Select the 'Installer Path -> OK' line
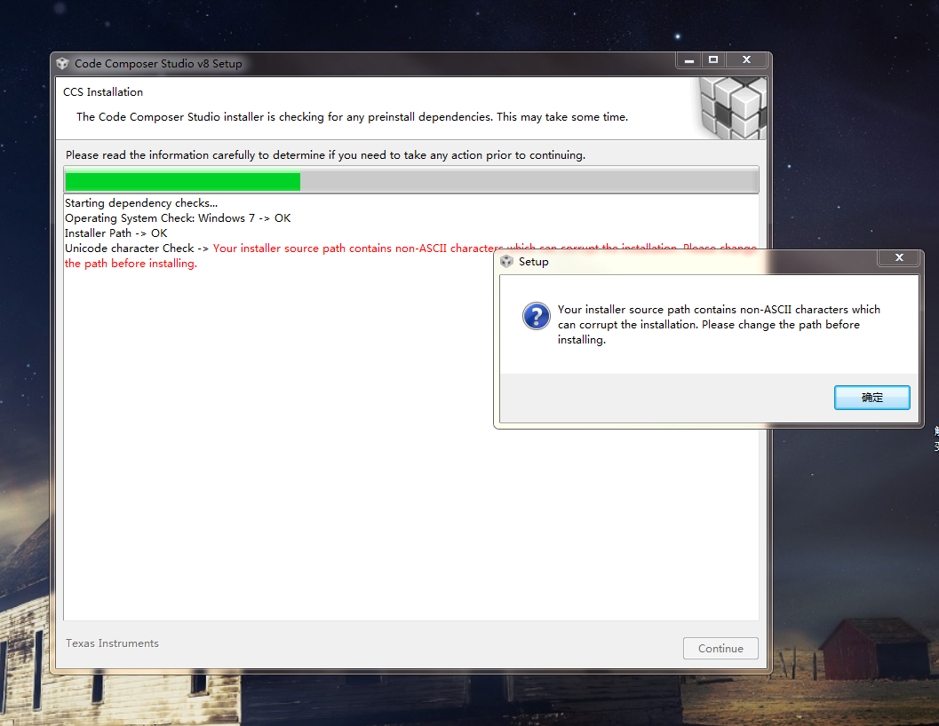This screenshot has width=939, height=726. (116, 233)
